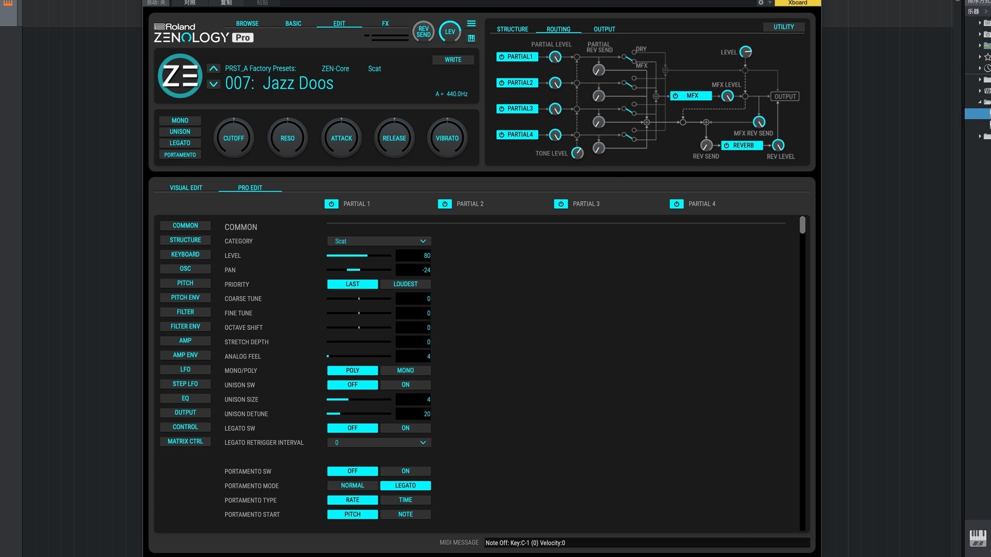Click the WRITE button

453,60
